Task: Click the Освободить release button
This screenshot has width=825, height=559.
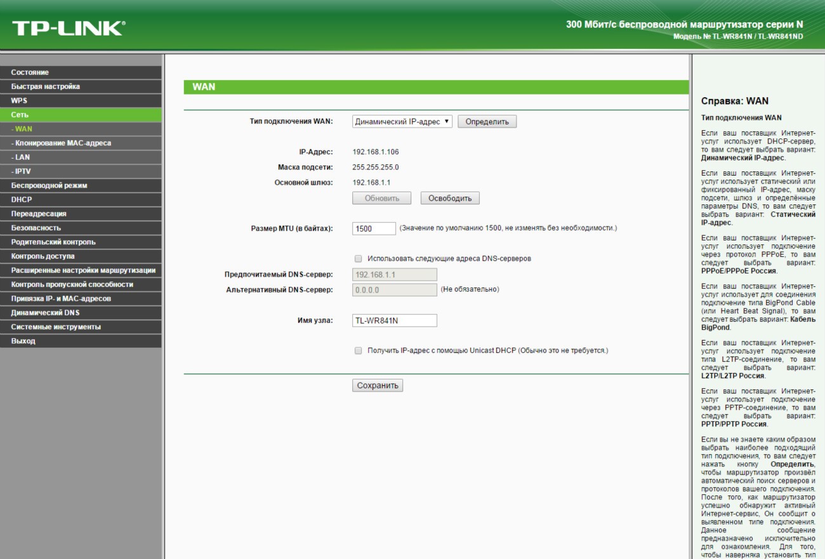Action: coord(449,199)
